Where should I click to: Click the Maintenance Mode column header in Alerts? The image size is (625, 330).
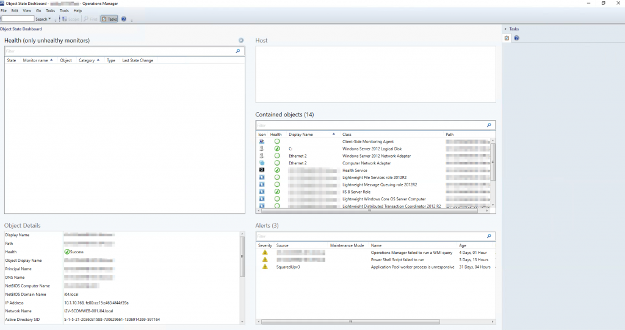click(347, 246)
